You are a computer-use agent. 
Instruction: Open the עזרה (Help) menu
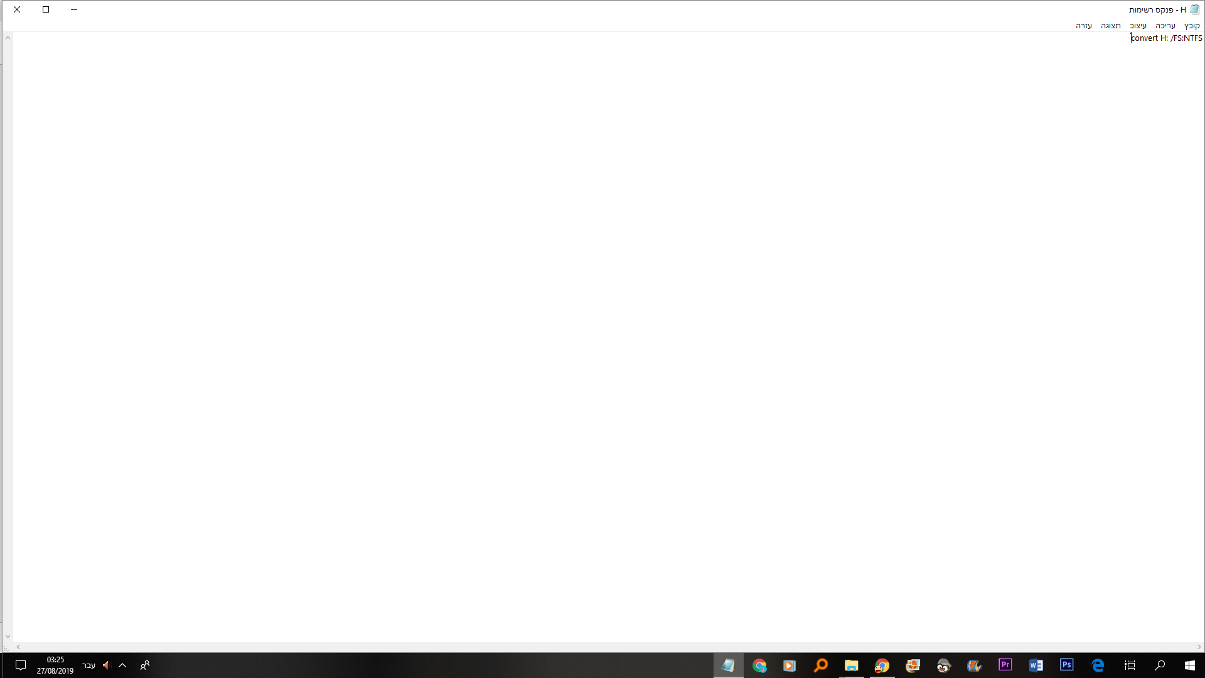click(1084, 26)
